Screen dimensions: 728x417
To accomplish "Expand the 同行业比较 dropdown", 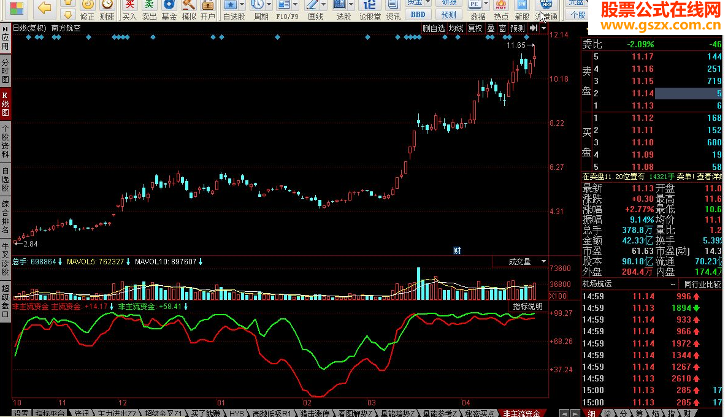I will pyautogui.click(x=702, y=284).
